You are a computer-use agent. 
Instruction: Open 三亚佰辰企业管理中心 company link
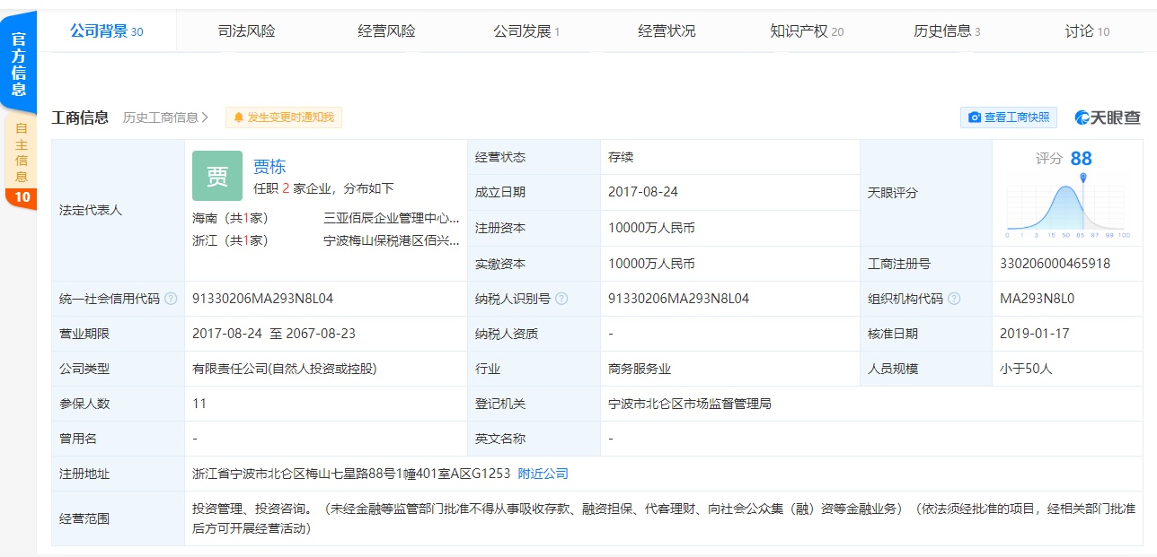coord(392,218)
